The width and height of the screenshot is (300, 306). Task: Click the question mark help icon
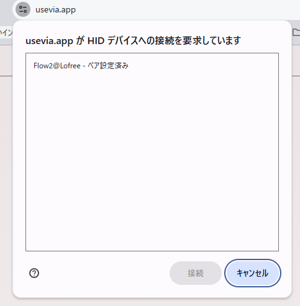[34, 273]
